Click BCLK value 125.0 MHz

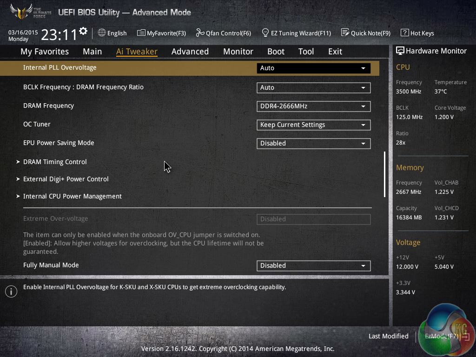coord(409,117)
